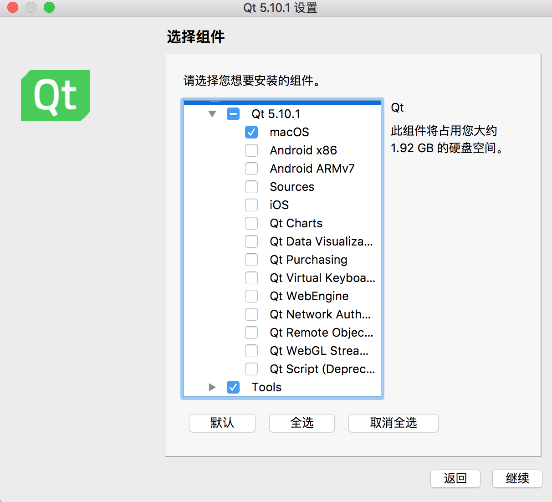Tick the Qt Charts checkbox
This screenshot has width=552, height=502.
click(x=251, y=223)
